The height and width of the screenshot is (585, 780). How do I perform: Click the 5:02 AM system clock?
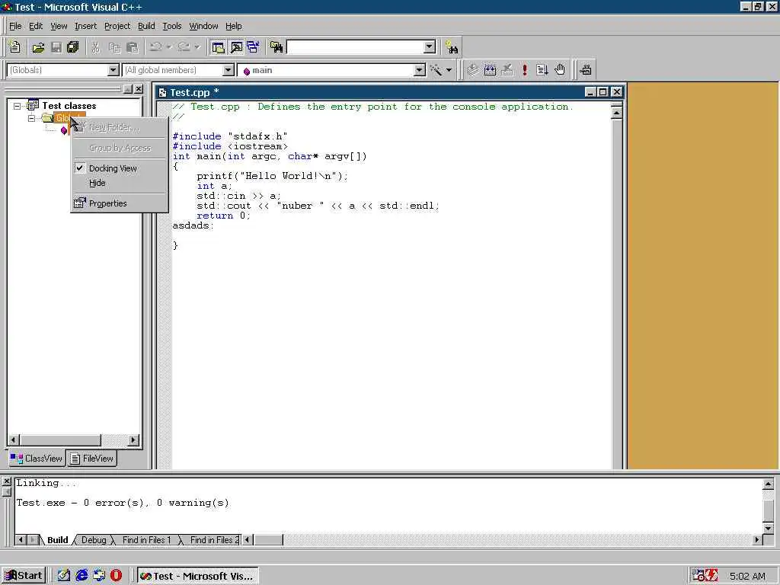click(747, 576)
